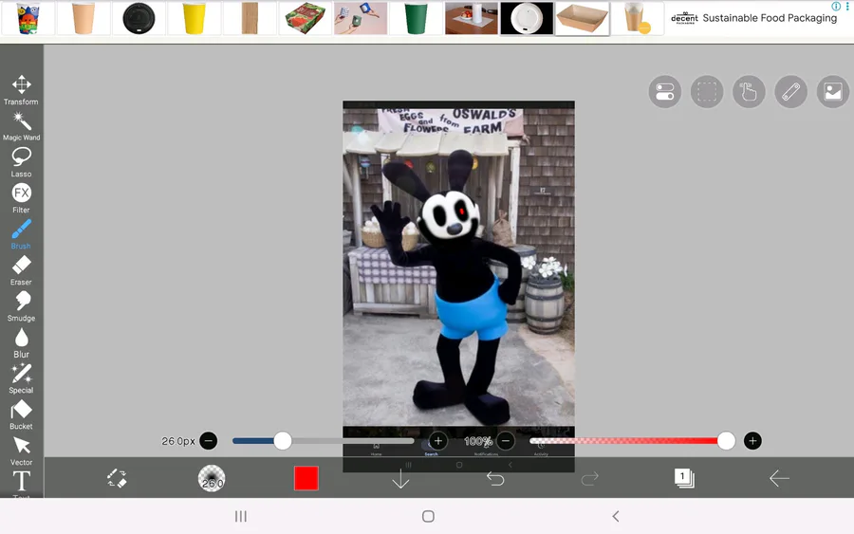This screenshot has height=534, width=854.
Task: Go back with the left arrow
Action: (x=779, y=478)
